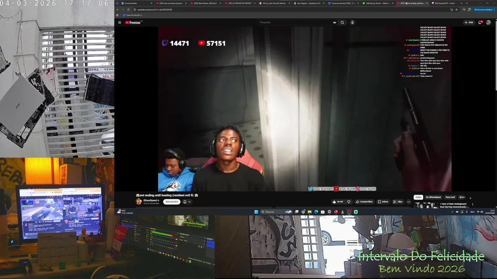The image size is (497, 279).
Task: Click the Seja membro join button
Action: 172,201
